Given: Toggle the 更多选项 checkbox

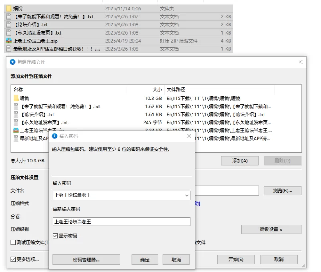Looking at the screenshot, I should (x=13, y=259).
